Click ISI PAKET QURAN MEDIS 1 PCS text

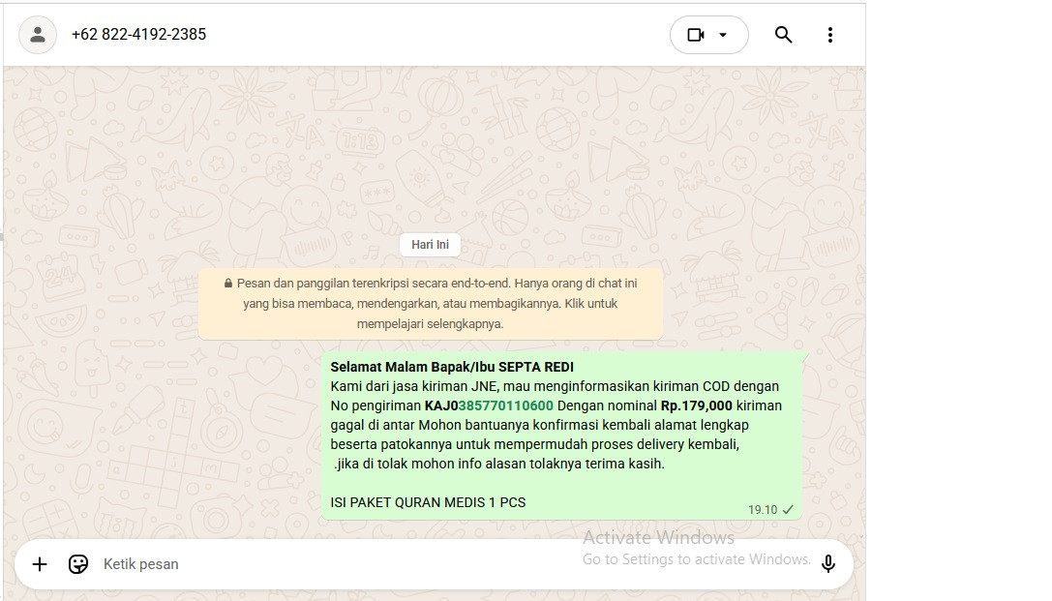click(x=428, y=502)
